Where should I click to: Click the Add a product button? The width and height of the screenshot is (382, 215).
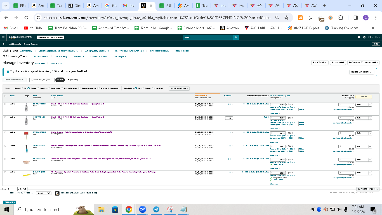coord(338,62)
